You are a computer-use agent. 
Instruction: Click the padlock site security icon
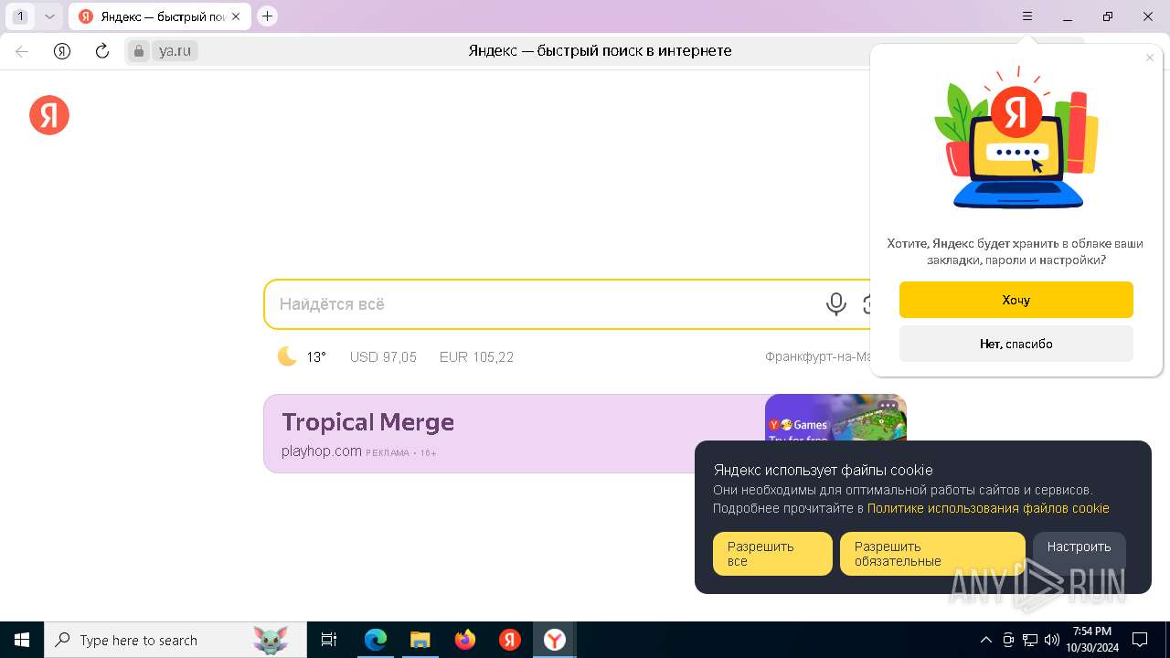pyautogui.click(x=139, y=51)
